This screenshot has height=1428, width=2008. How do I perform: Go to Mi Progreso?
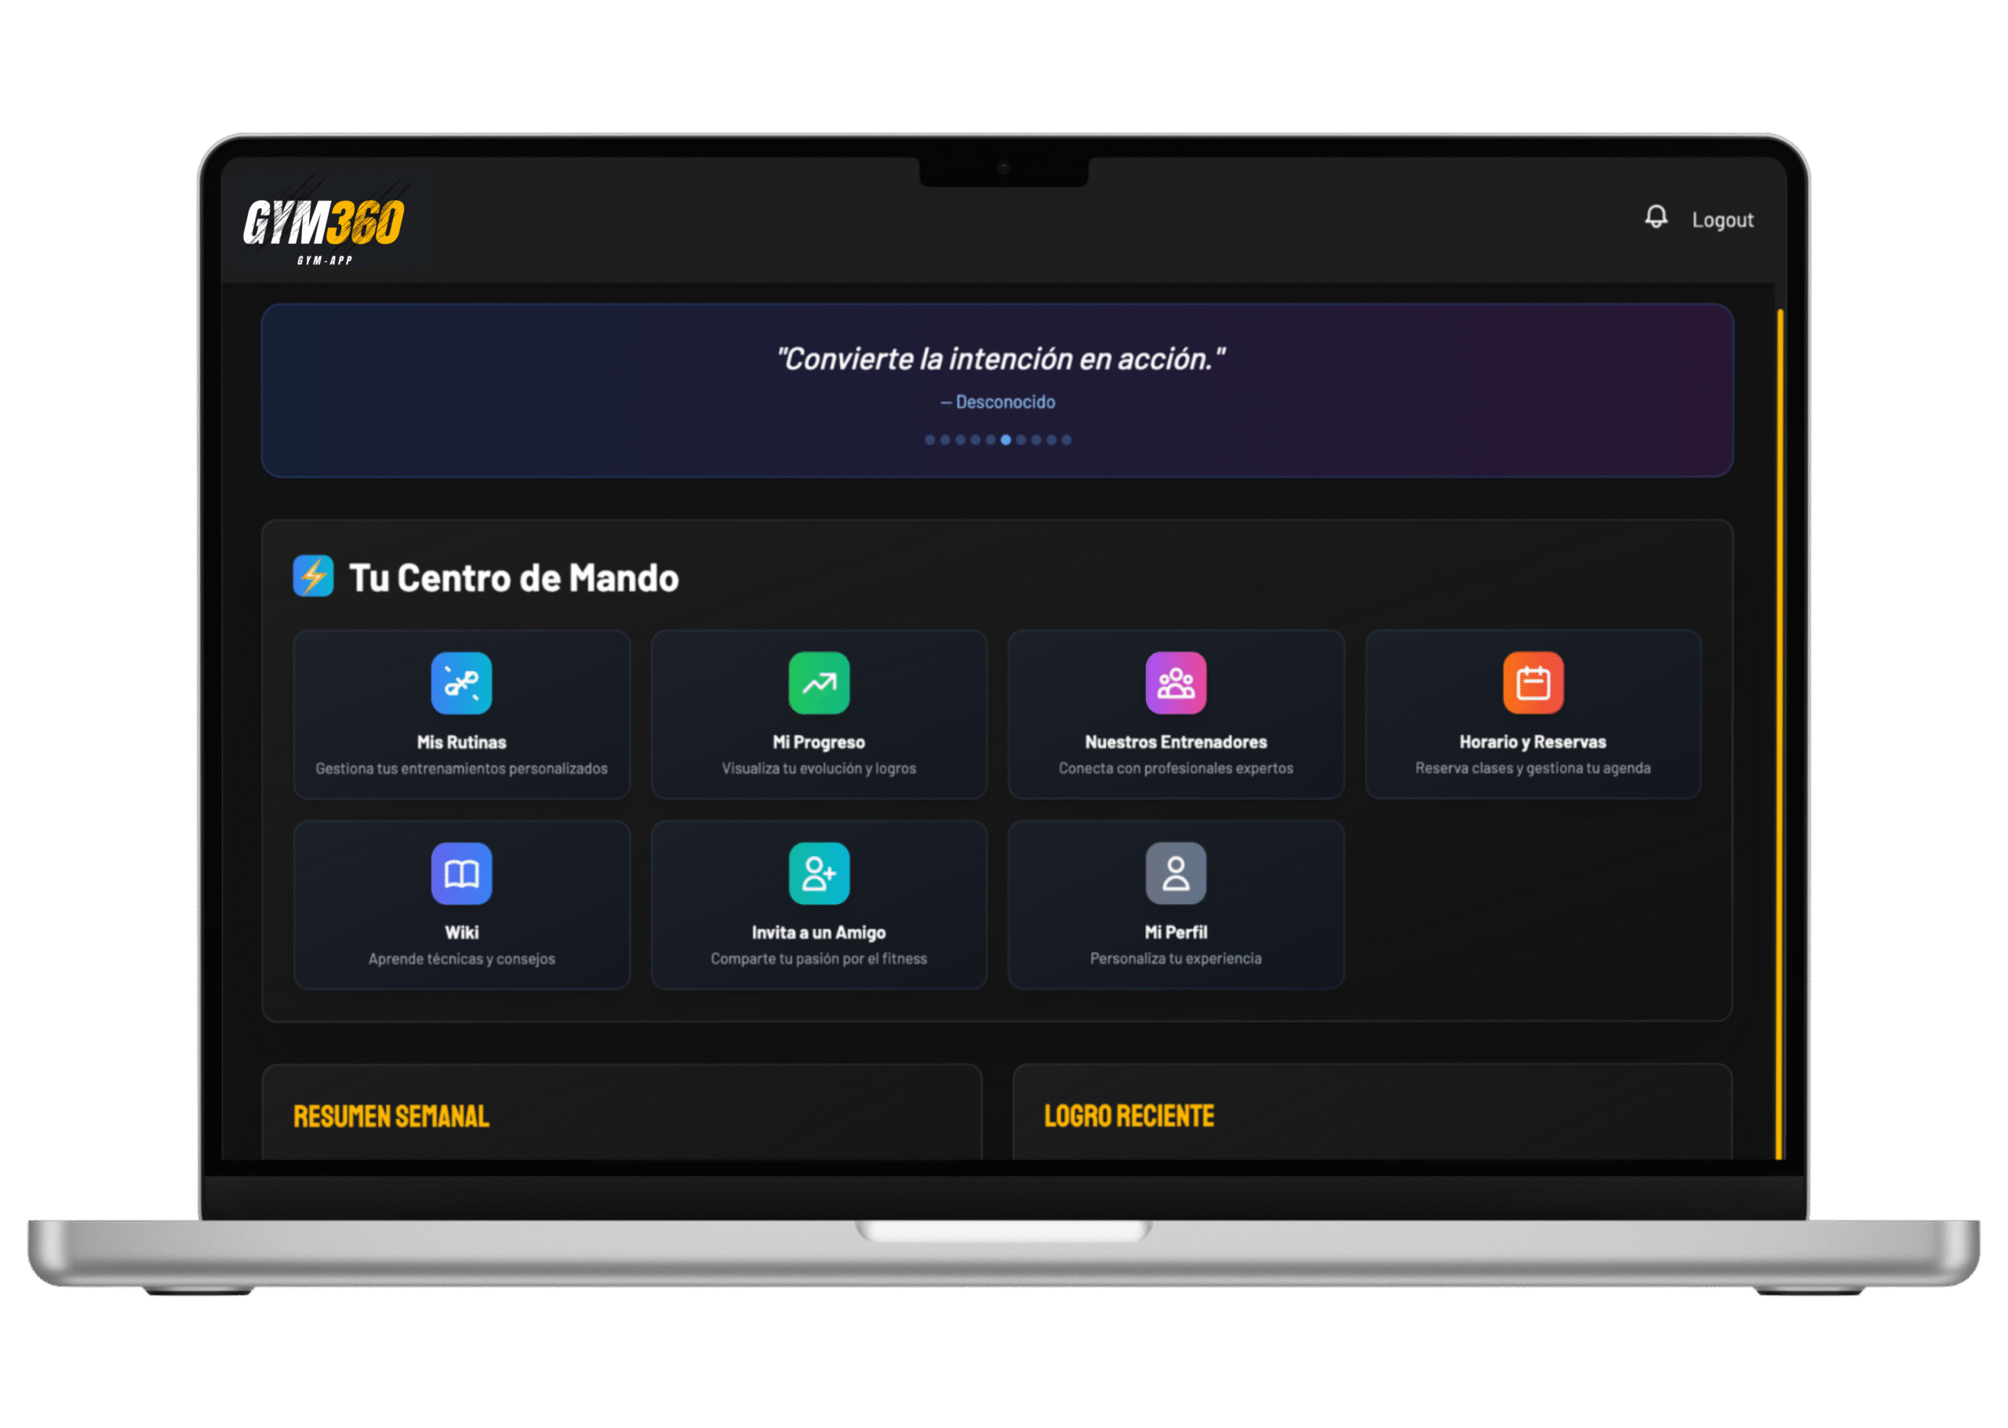click(x=818, y=742)
